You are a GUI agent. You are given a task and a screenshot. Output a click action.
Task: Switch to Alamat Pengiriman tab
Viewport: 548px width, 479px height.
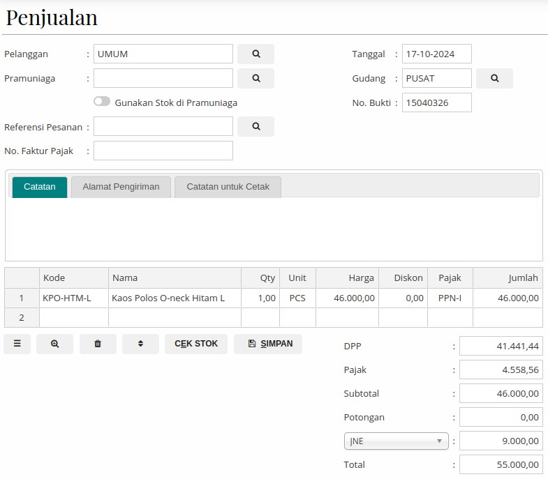click(121, 187)
